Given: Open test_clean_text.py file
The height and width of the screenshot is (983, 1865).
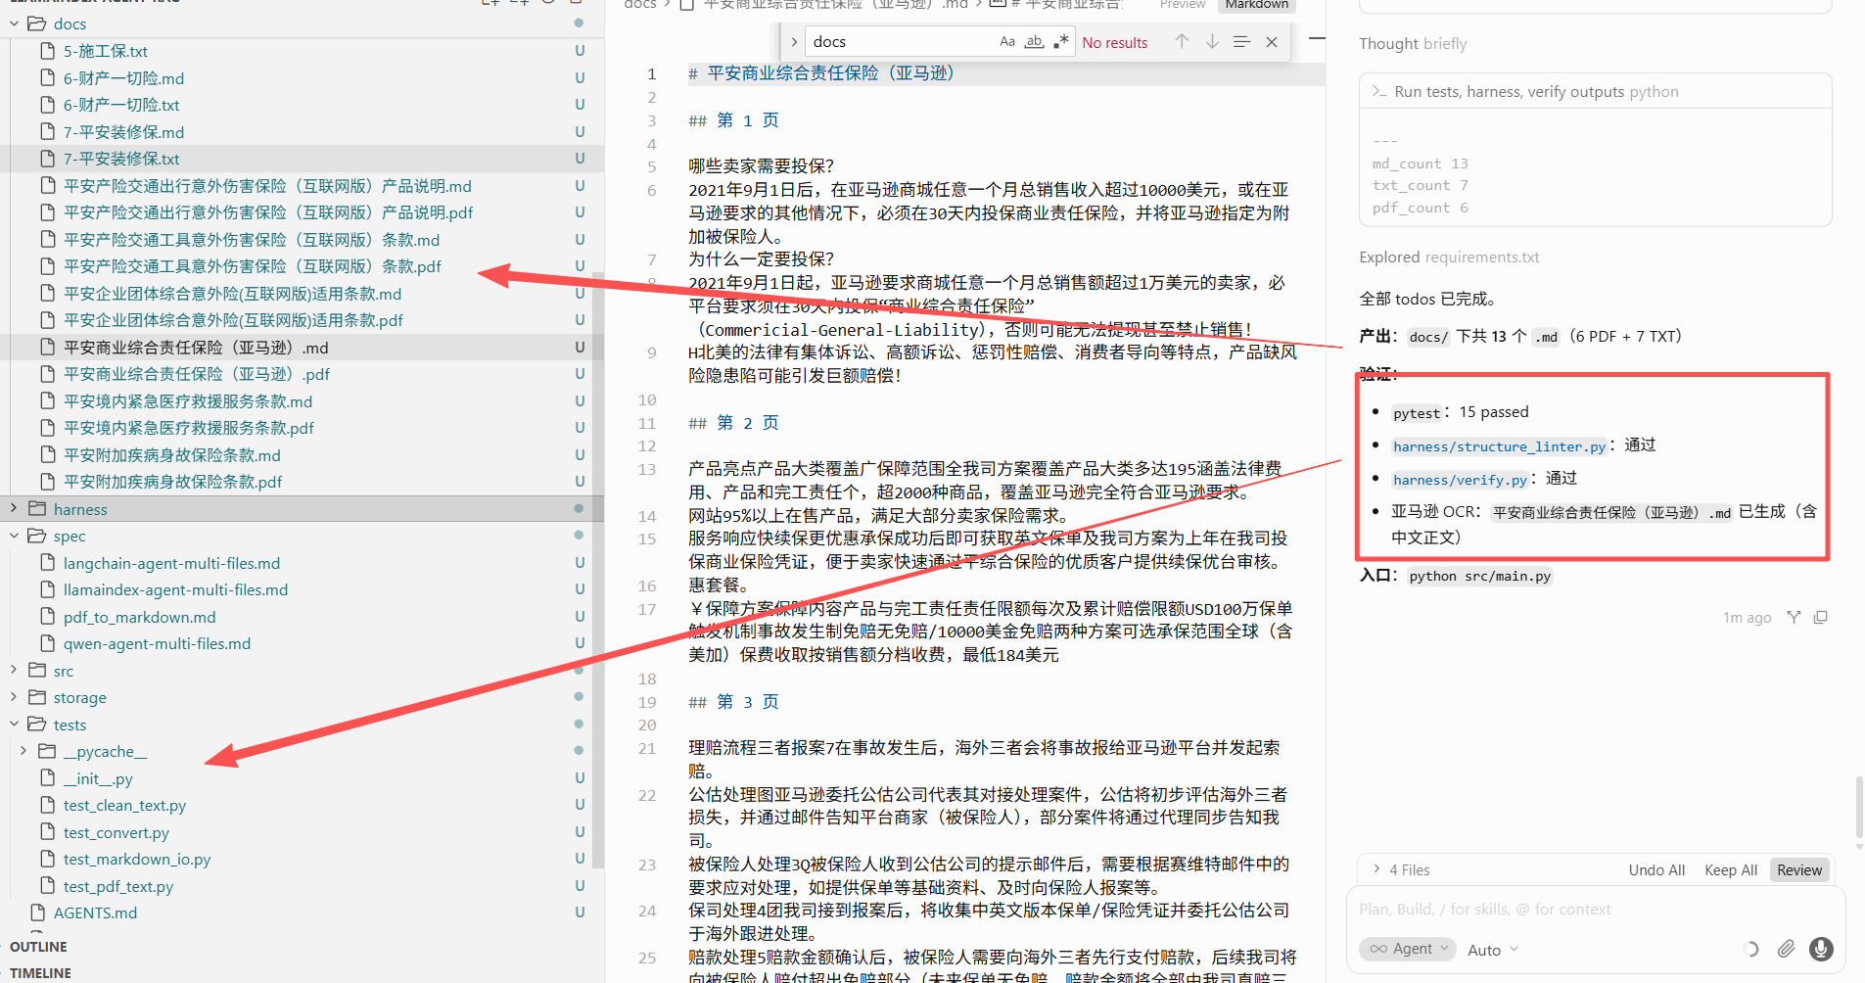Looking at the screenshot, I should (124, 806).
